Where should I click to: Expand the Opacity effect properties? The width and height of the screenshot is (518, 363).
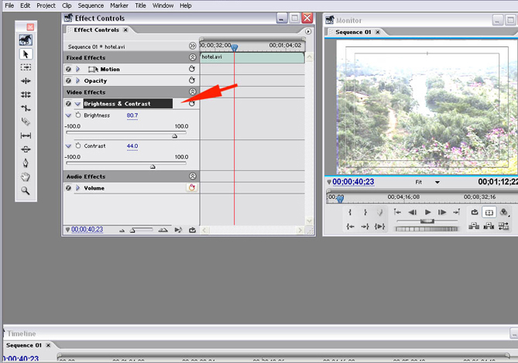[x=77, y=80]
